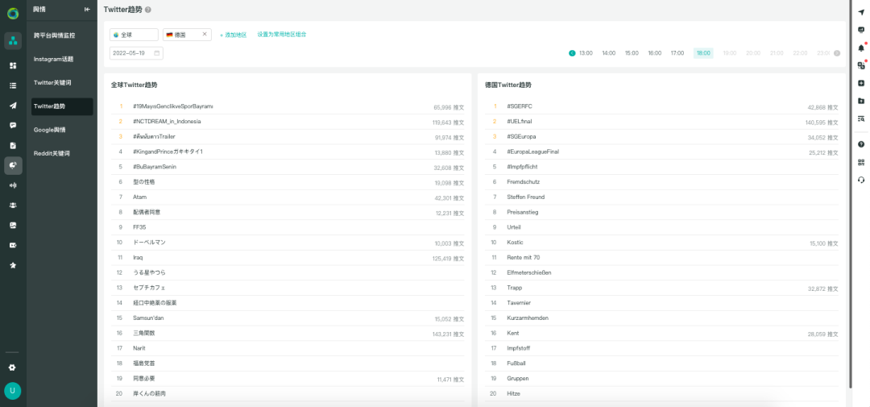Click the green app logo at sidebar top

[x=13, y=14]
